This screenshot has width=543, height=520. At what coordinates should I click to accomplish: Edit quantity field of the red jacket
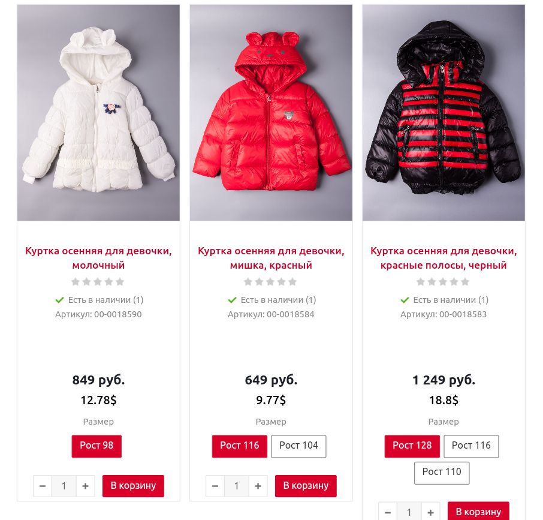237,486
